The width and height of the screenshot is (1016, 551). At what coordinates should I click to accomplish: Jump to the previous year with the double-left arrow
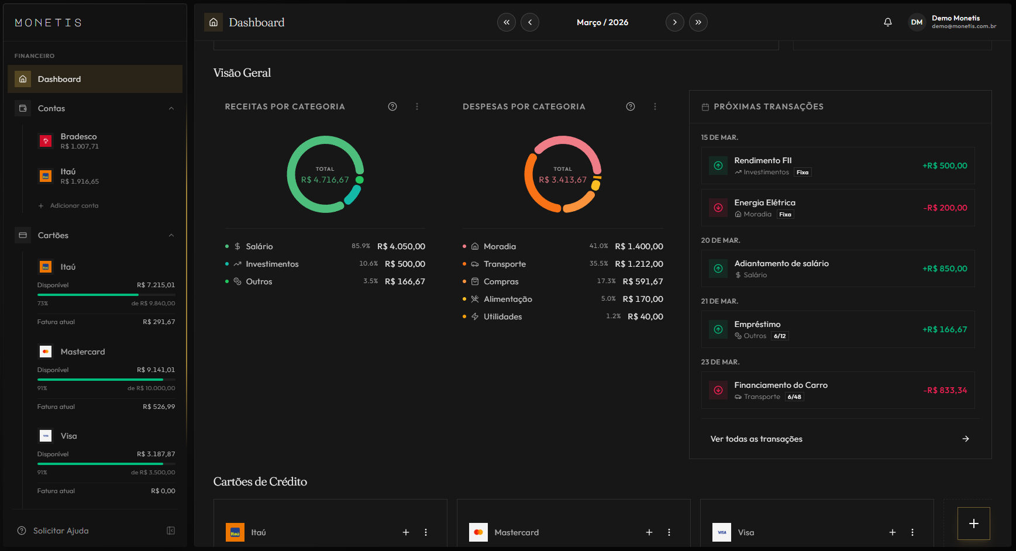[x=507, y=22]
